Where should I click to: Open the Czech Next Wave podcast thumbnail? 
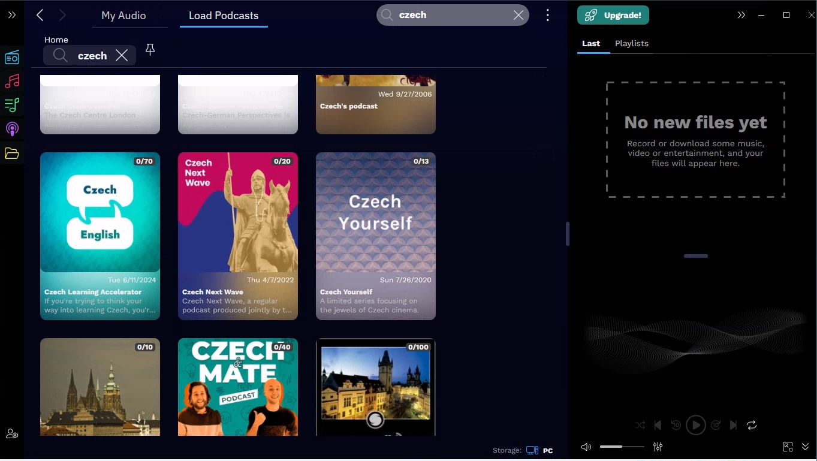tap(238, 213)
